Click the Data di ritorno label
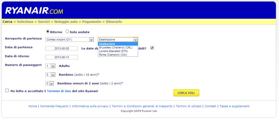 tap(17, 56)
